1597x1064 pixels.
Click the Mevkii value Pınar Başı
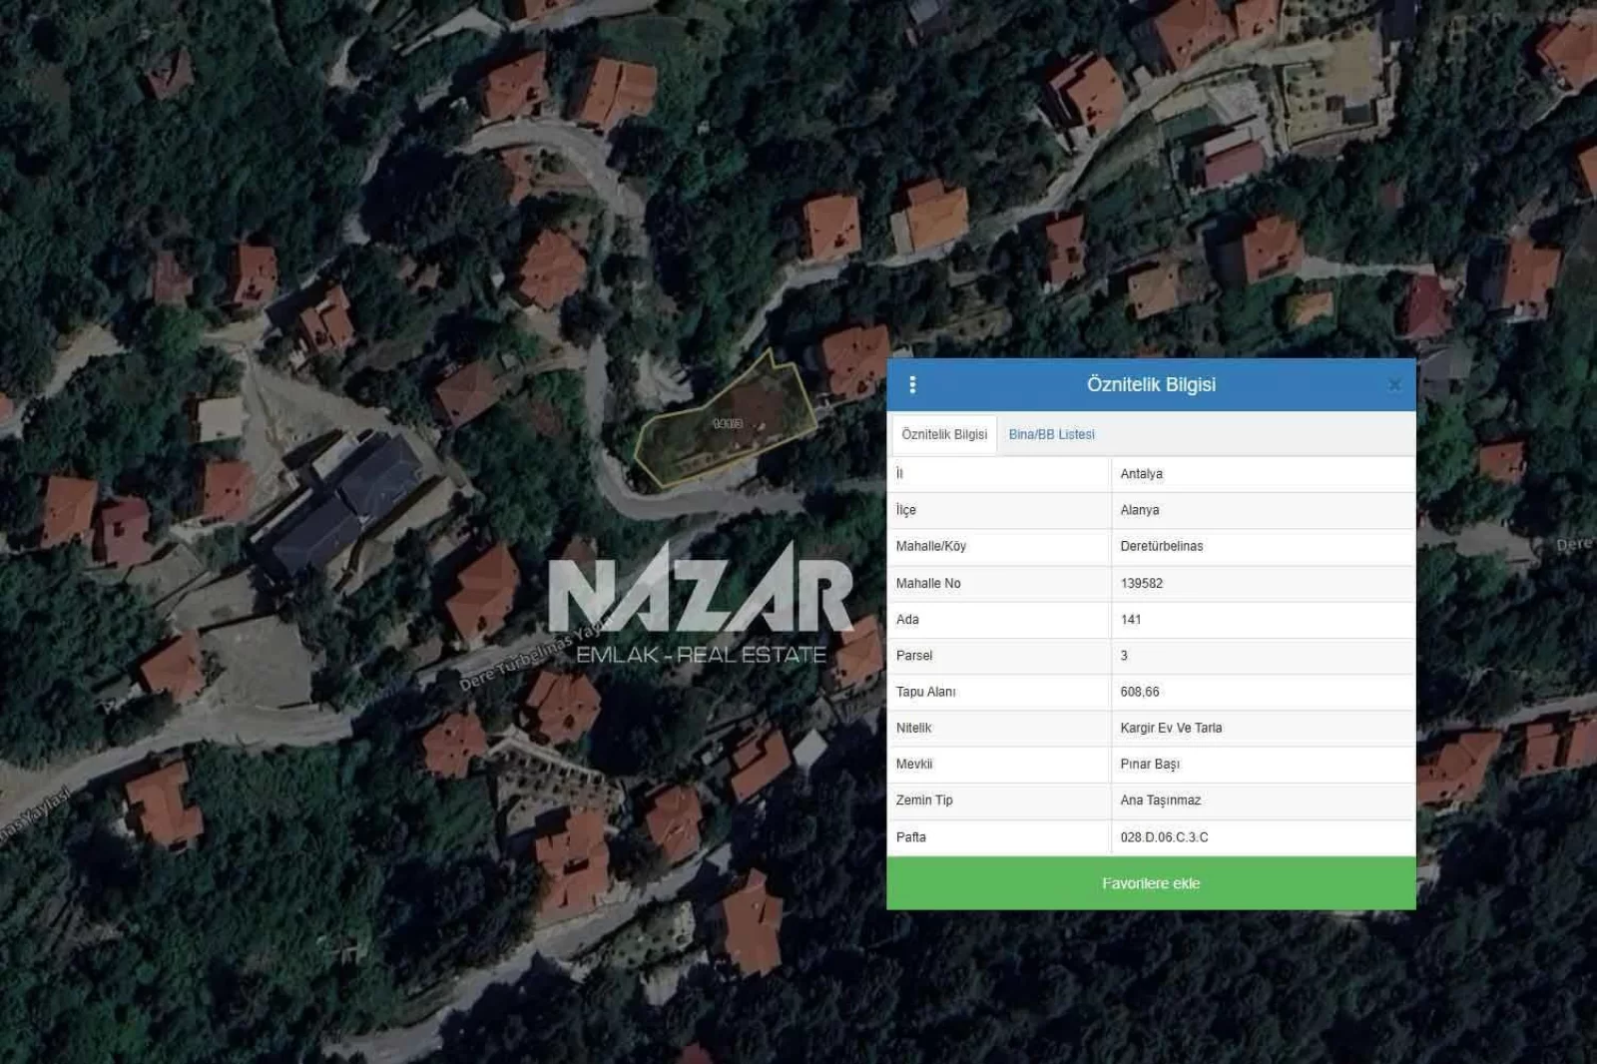tap(1149, 764)
